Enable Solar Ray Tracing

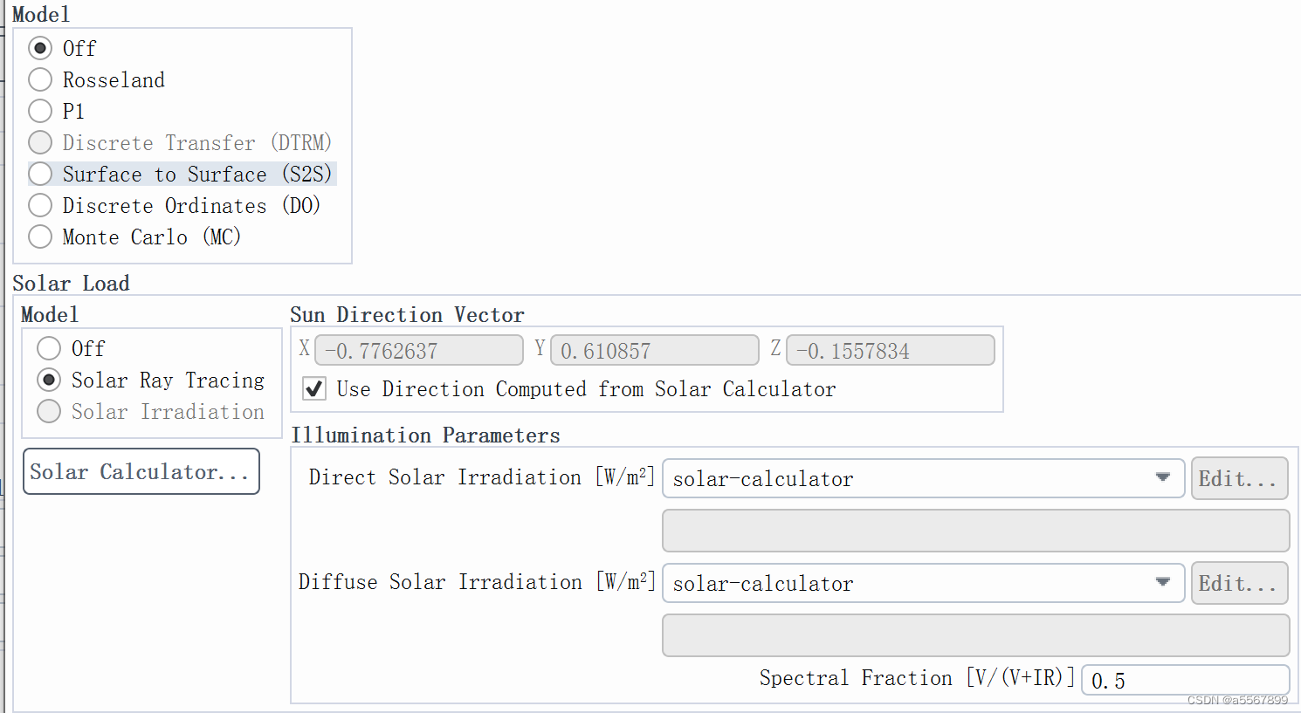[x=48, y=380]
